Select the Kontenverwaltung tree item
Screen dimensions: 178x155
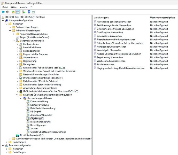(40, 105)
